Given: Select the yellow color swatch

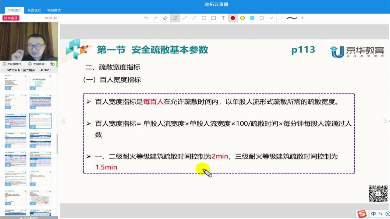Looking at the screenshot, I should click(x=242, y=18).
